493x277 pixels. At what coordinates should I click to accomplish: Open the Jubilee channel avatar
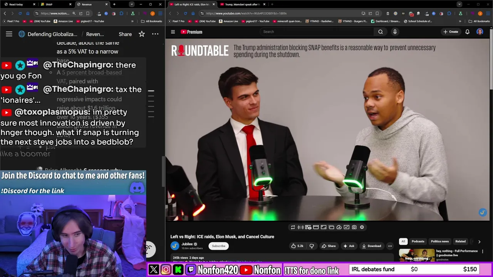coord(175,246)
